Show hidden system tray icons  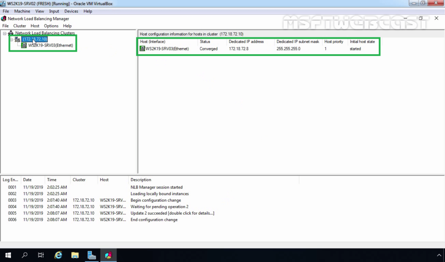439,255
